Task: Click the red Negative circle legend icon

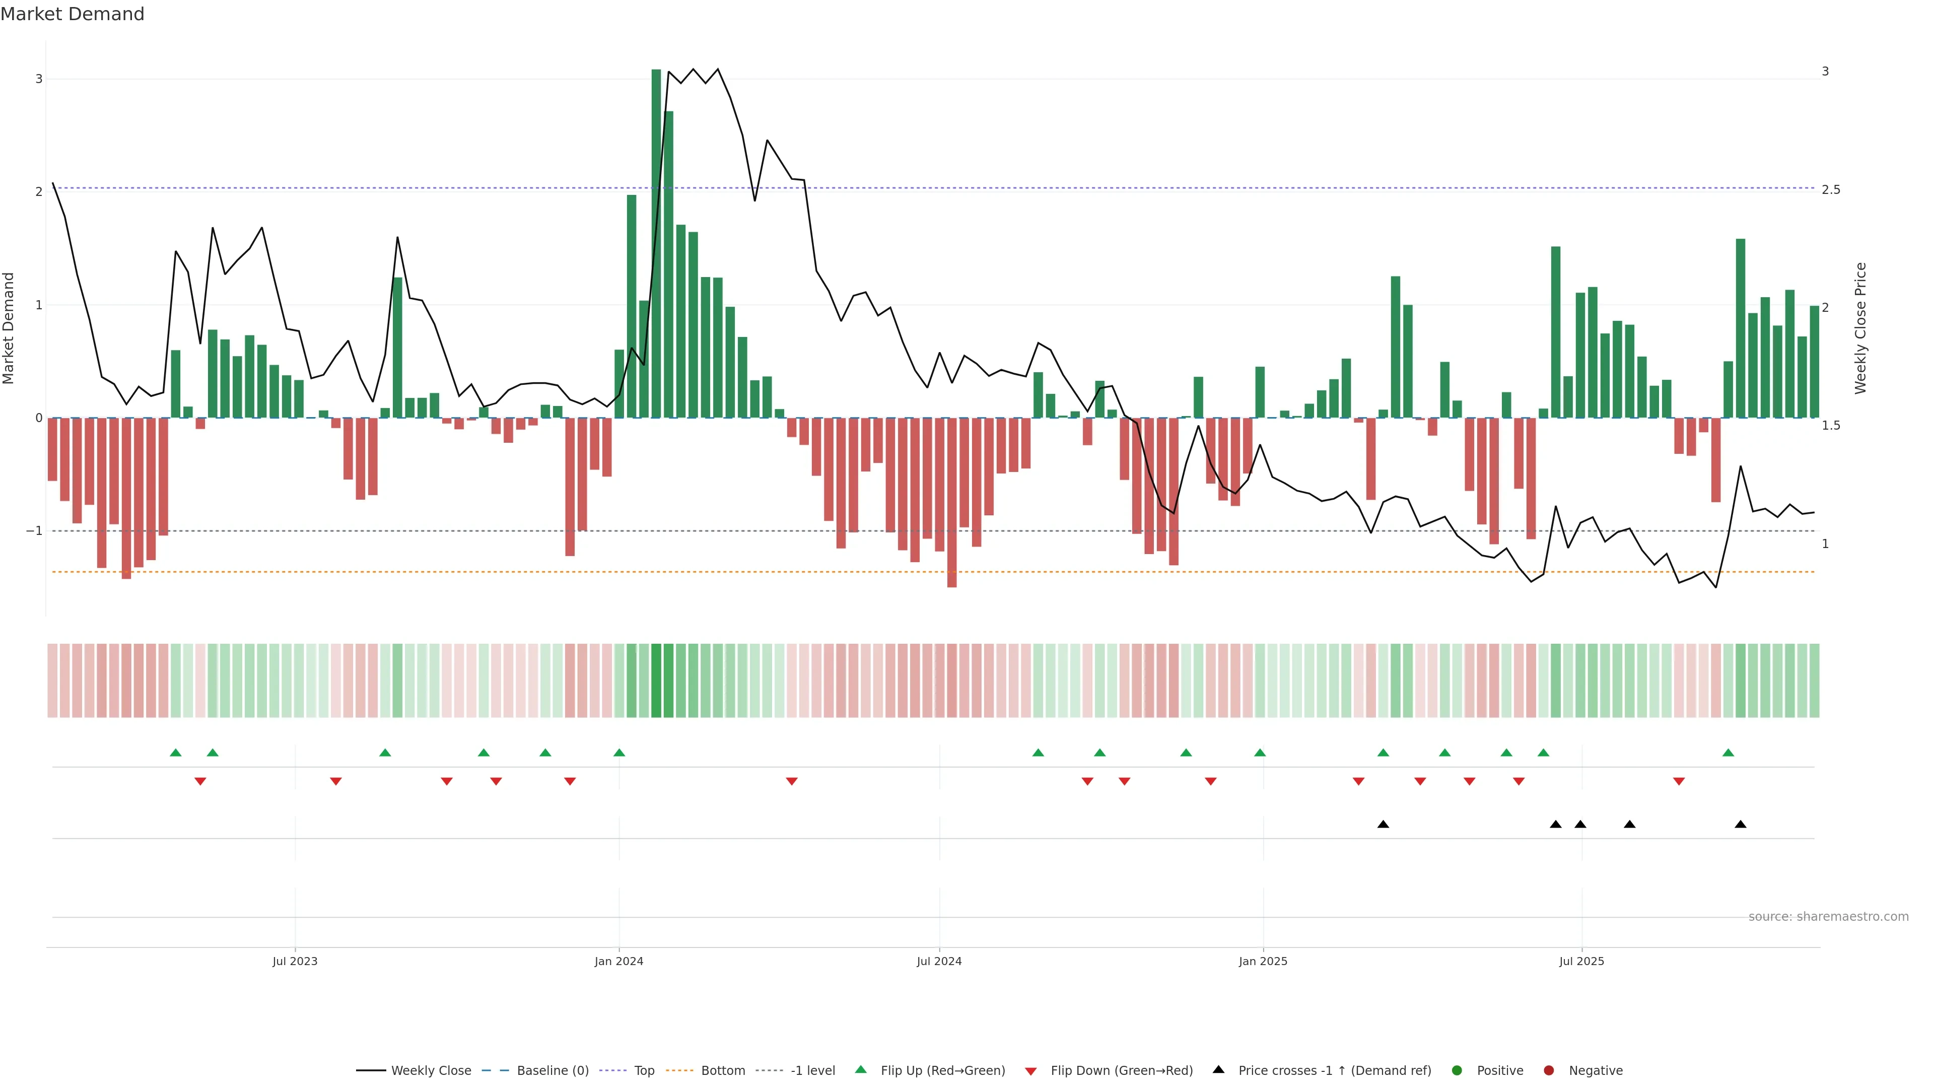Action: tap(1549, 1070)
